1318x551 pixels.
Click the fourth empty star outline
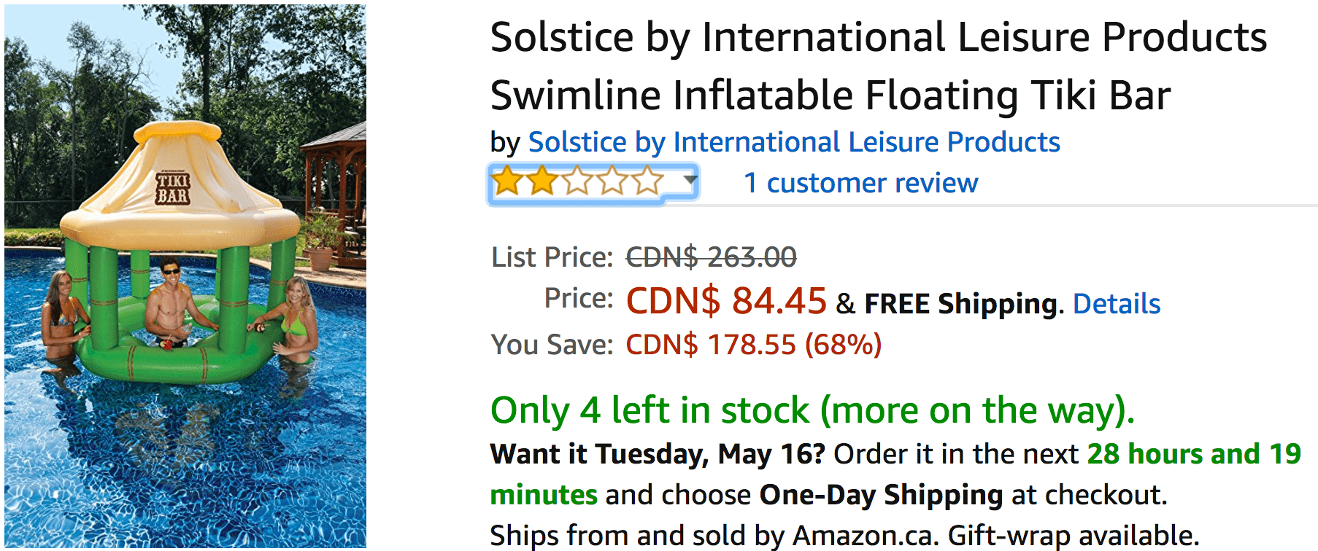612,181
